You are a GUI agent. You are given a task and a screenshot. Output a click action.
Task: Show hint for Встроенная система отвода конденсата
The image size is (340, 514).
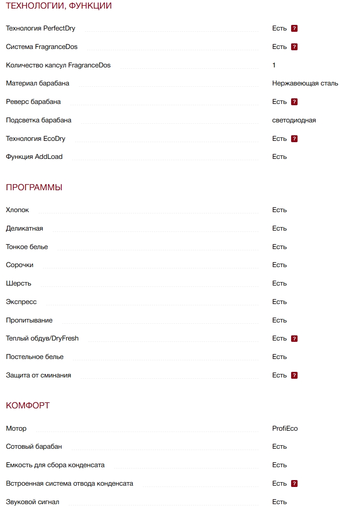[x=294, y=484]
